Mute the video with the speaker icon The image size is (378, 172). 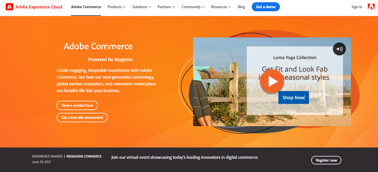click(339, 49)
